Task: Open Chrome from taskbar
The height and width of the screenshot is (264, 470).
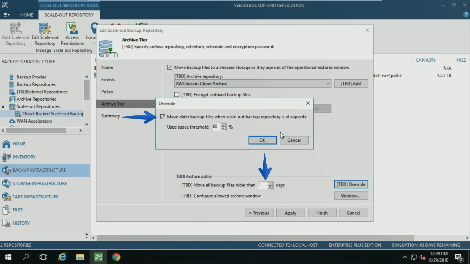Action: click(116, 257)
